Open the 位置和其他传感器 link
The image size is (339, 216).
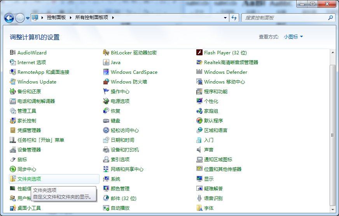tap(223, 169)
